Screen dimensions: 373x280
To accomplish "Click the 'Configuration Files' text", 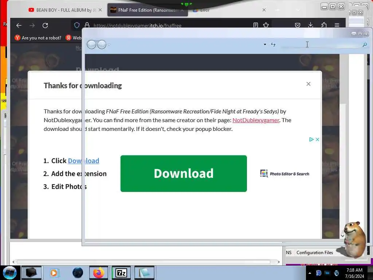I will point(314,252).
